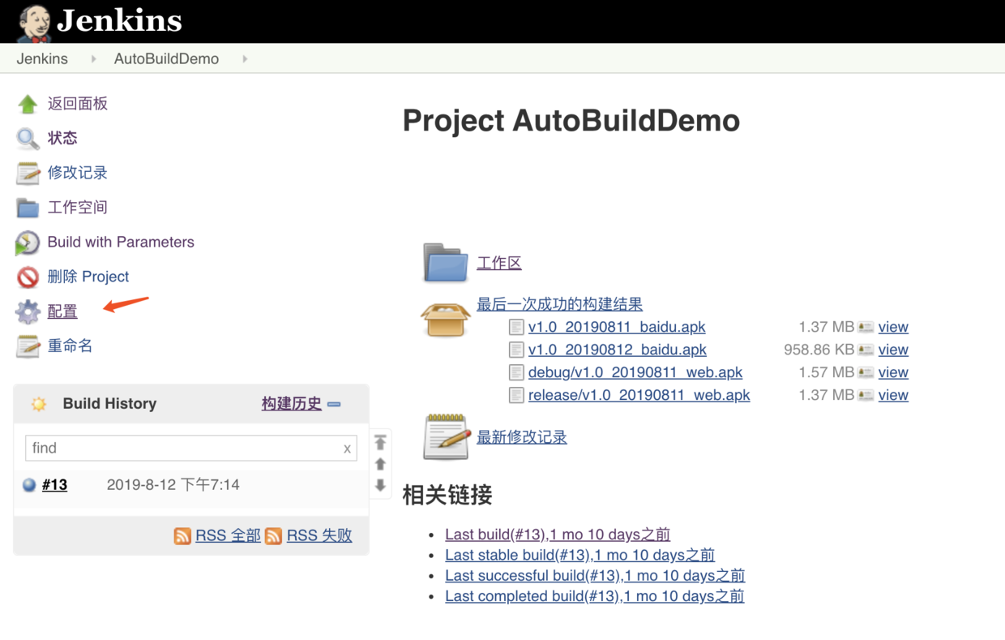This screenshot has width=1005, height=640.
Task: Click the clock-play icon for Build with Parameters
Action: click(x=28, y=243)
